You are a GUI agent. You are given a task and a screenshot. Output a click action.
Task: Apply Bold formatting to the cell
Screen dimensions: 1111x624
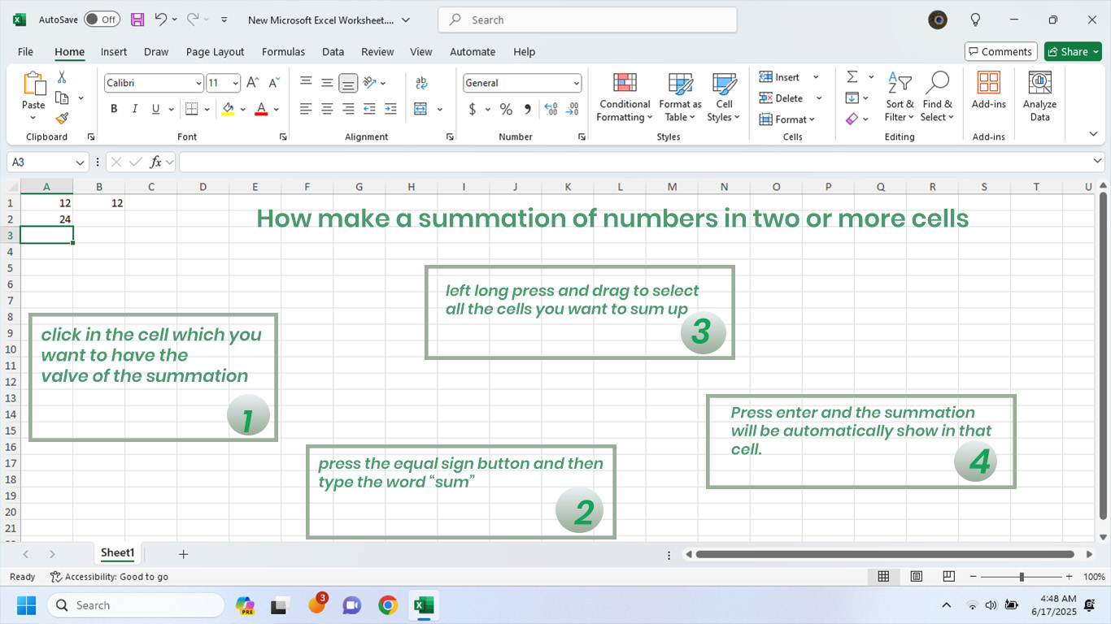click(x=114, y=109)
